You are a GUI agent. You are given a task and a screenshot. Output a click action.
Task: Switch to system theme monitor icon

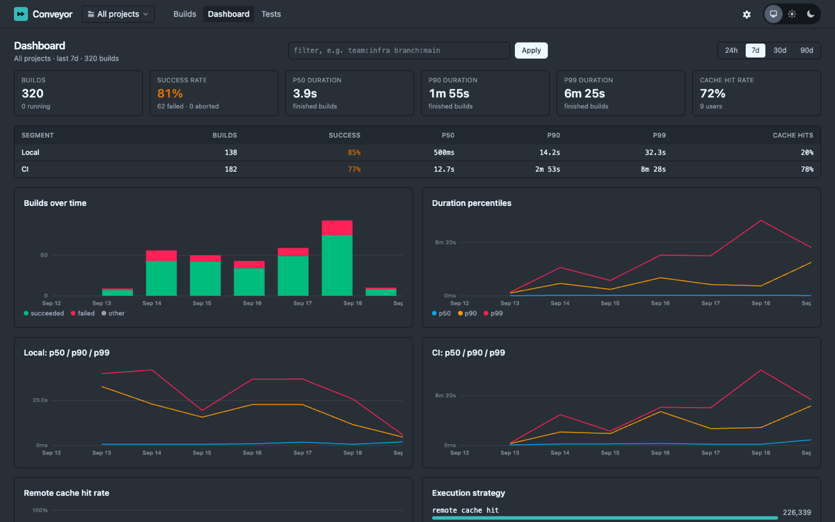click(773, 14)
